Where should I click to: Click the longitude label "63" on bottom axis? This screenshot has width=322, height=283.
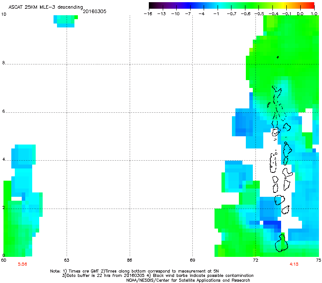point(67,260)
